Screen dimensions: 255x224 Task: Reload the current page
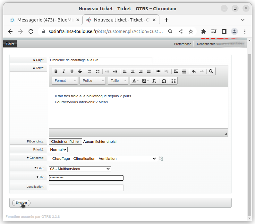pos(31,31)
